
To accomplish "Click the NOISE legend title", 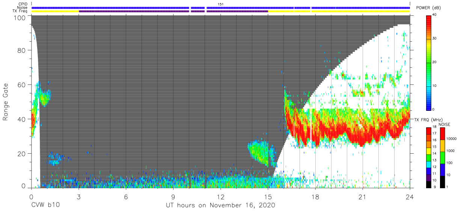I will [x=444, y=124].
